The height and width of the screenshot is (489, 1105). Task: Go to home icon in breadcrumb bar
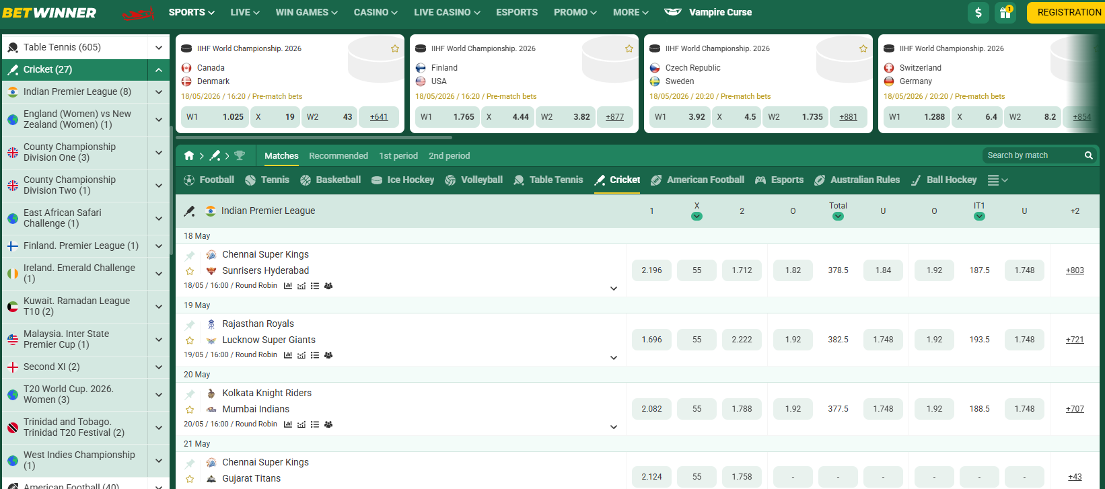pos(189,155)
